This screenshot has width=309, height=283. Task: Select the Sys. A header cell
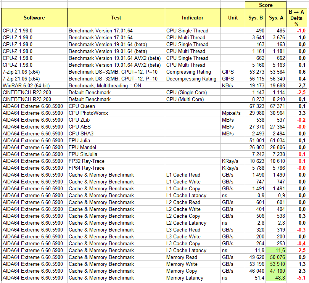(x=276, y=18)
